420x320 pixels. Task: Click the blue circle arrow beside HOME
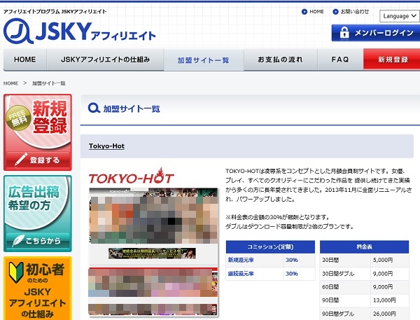tap(304, 12)
